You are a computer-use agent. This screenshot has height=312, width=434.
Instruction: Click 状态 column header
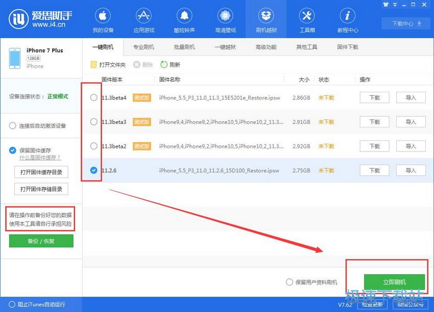point(324,80)
